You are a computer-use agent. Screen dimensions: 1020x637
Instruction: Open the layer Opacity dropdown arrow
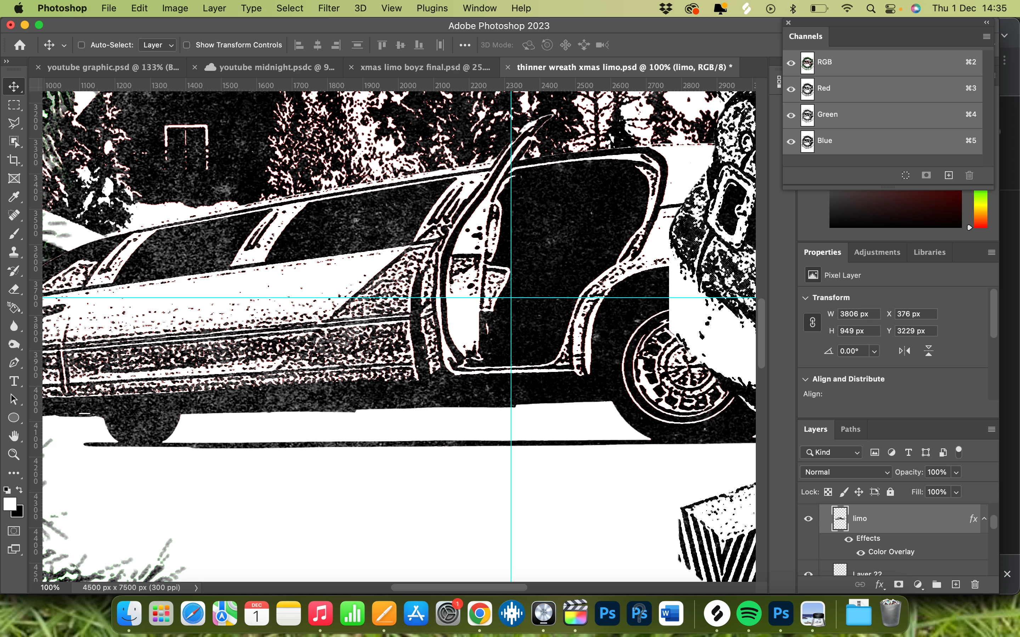956,472
